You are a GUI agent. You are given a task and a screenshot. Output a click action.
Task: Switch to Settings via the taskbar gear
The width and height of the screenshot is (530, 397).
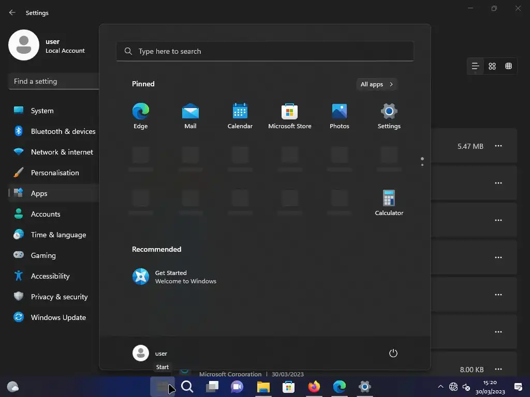click(x=365, y=387)
